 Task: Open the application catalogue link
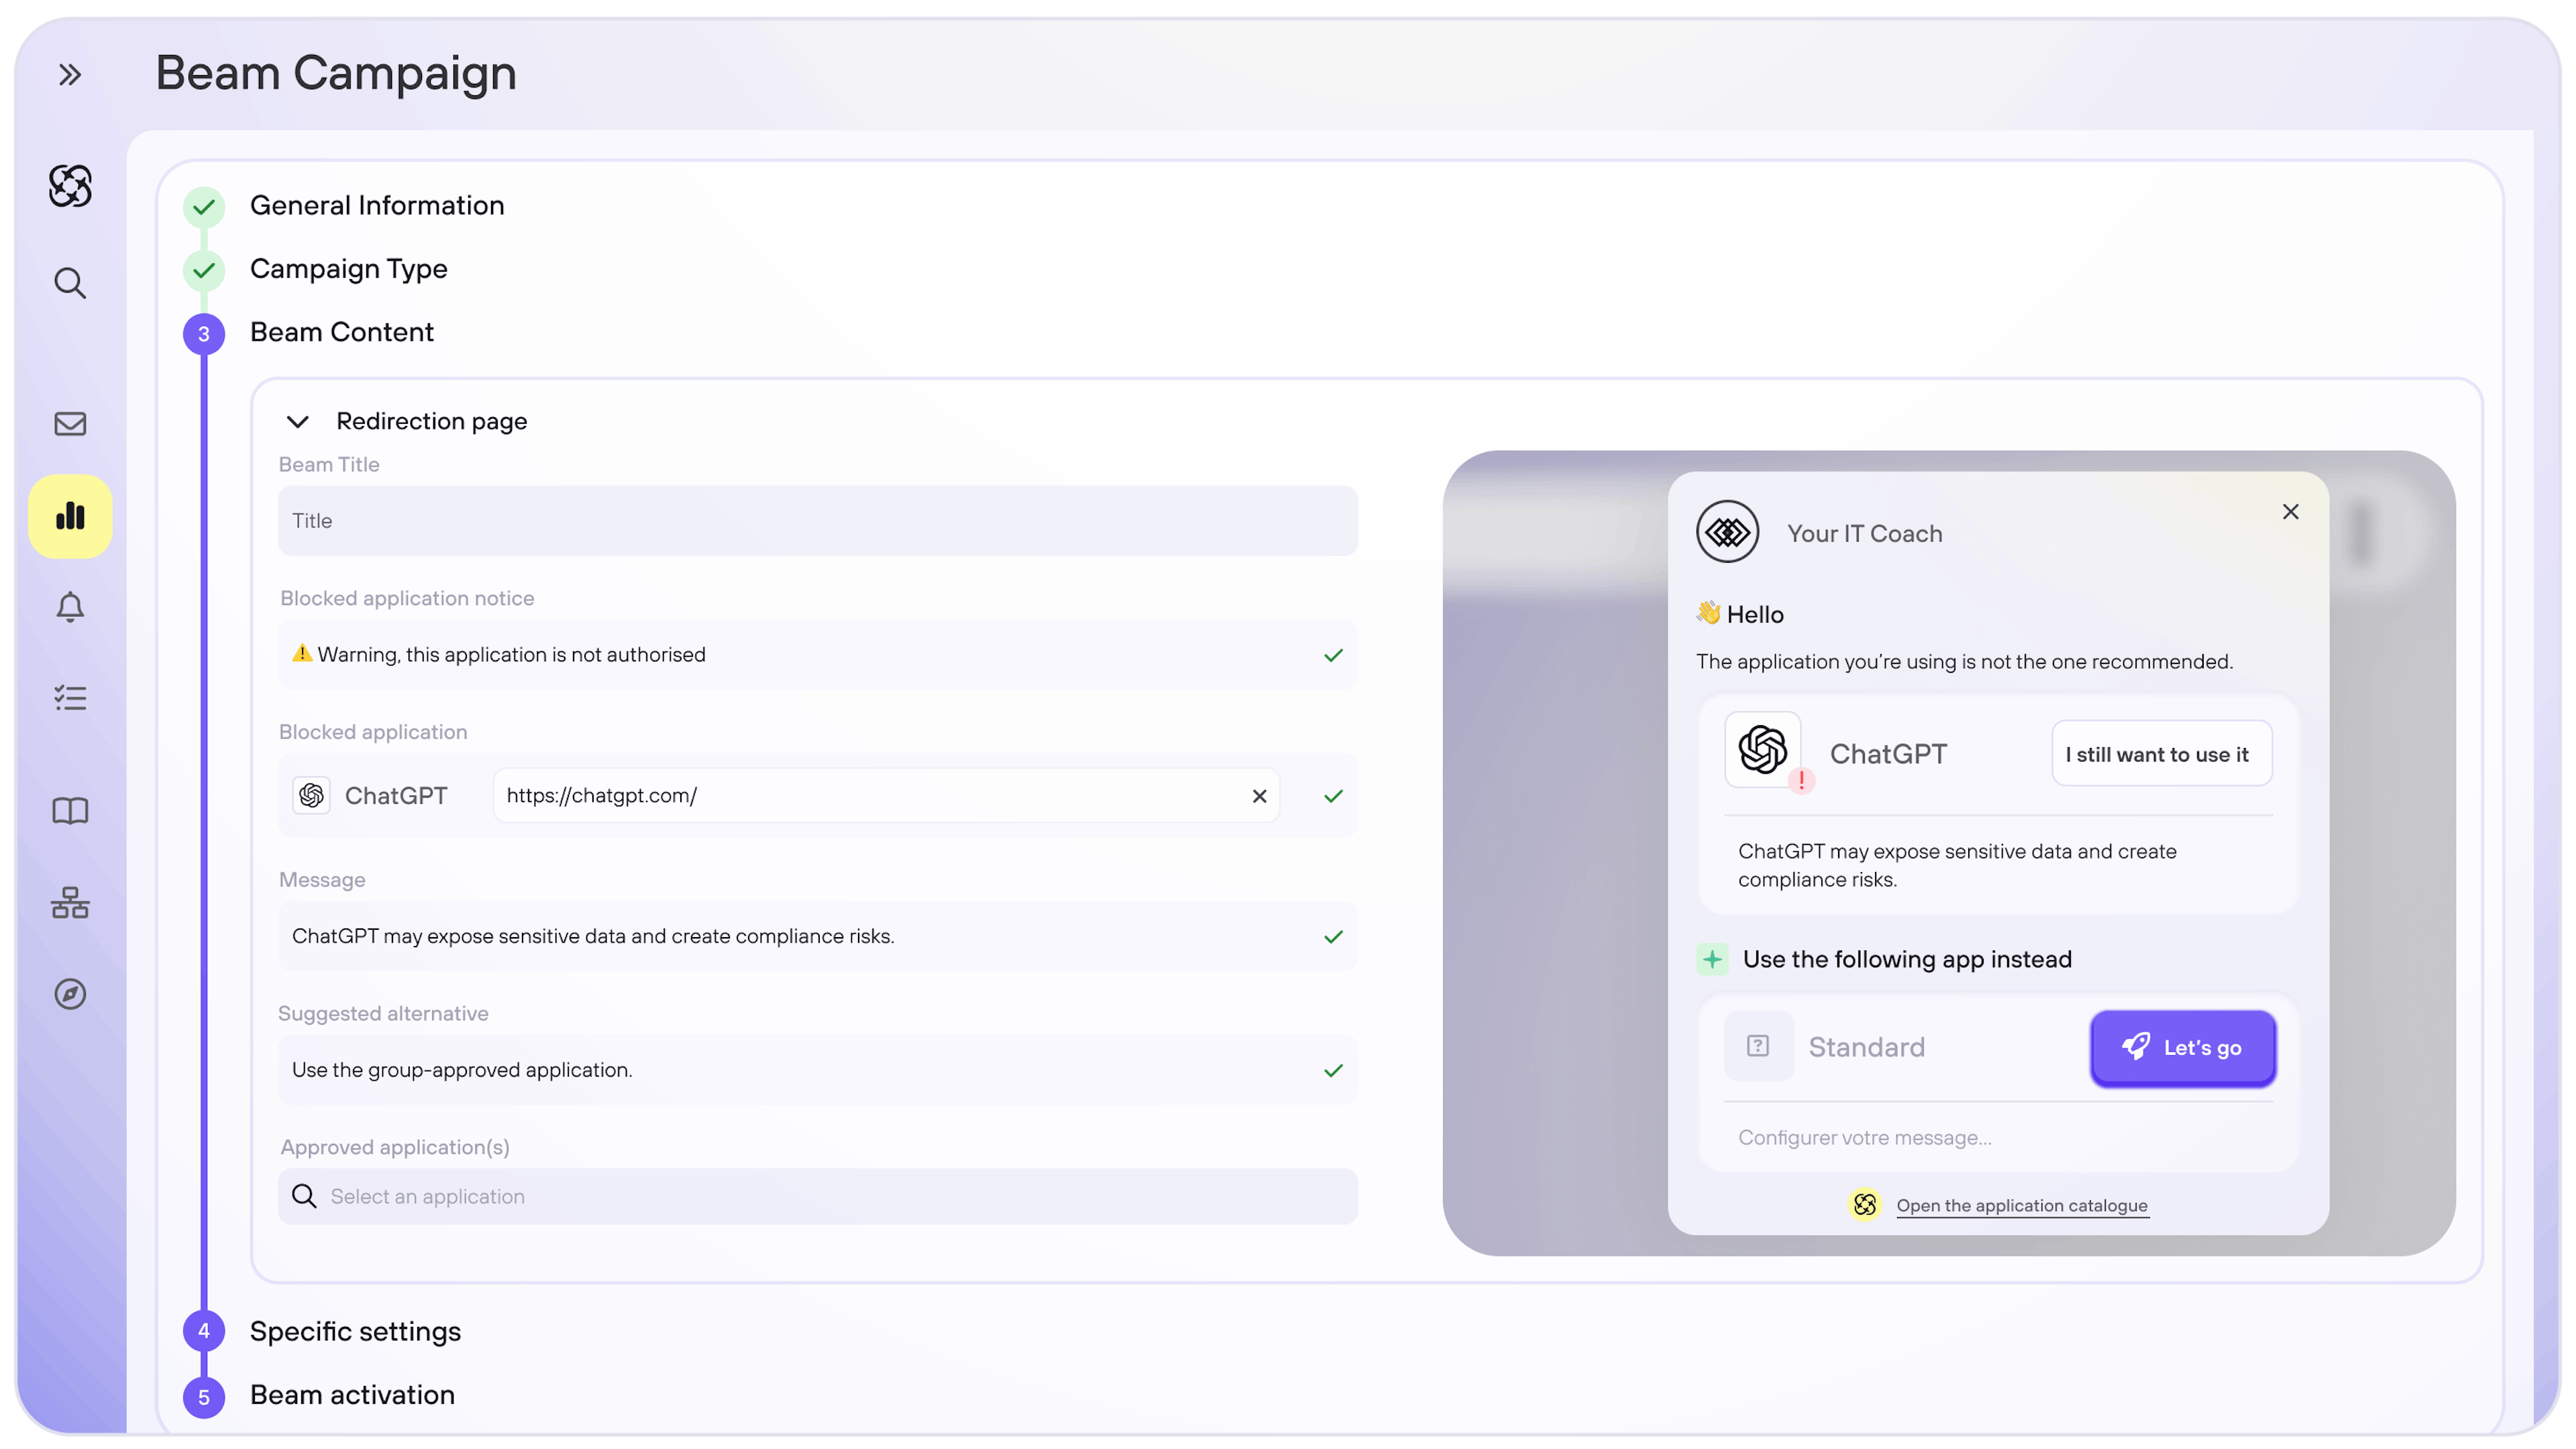click(2021, 1206)
